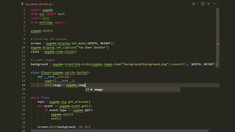Click 'exit()' on line 27
235x132 pixels.
click(x=56, y=118)
